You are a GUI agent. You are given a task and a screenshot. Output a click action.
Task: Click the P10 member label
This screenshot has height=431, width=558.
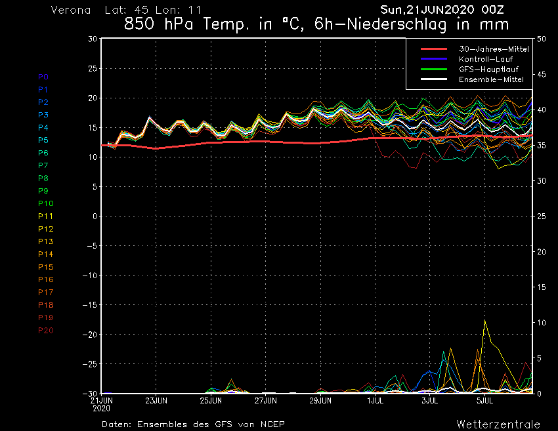[45, 203]
